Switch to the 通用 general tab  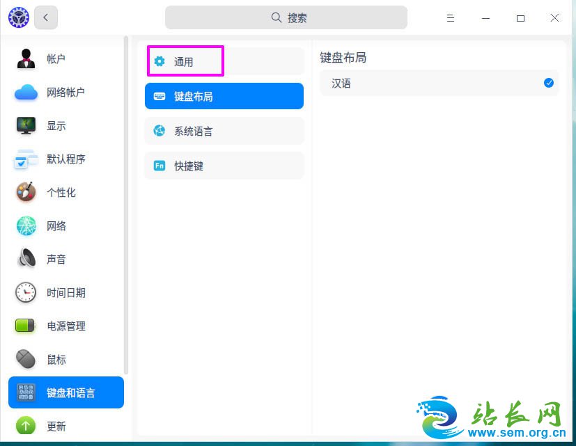coord(224,62)
